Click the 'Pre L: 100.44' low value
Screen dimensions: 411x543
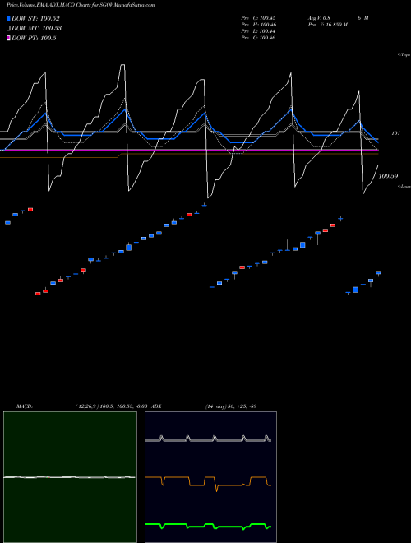[x=258, y=31]
